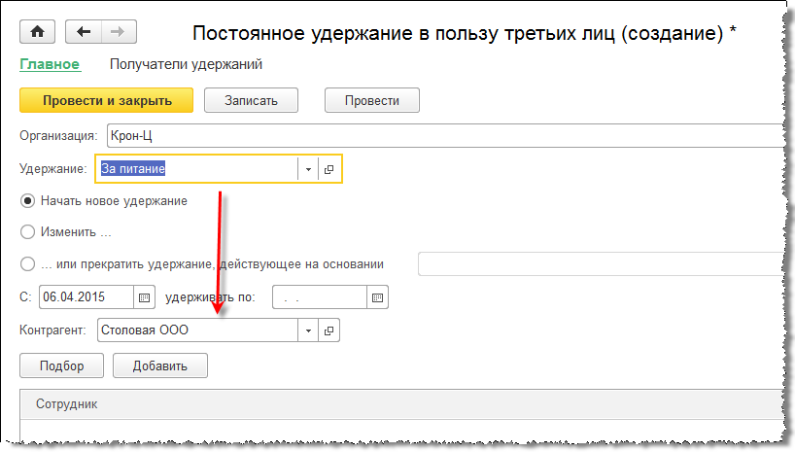
Task: Open Контрагент item form icon
Action: click(329, 330)
